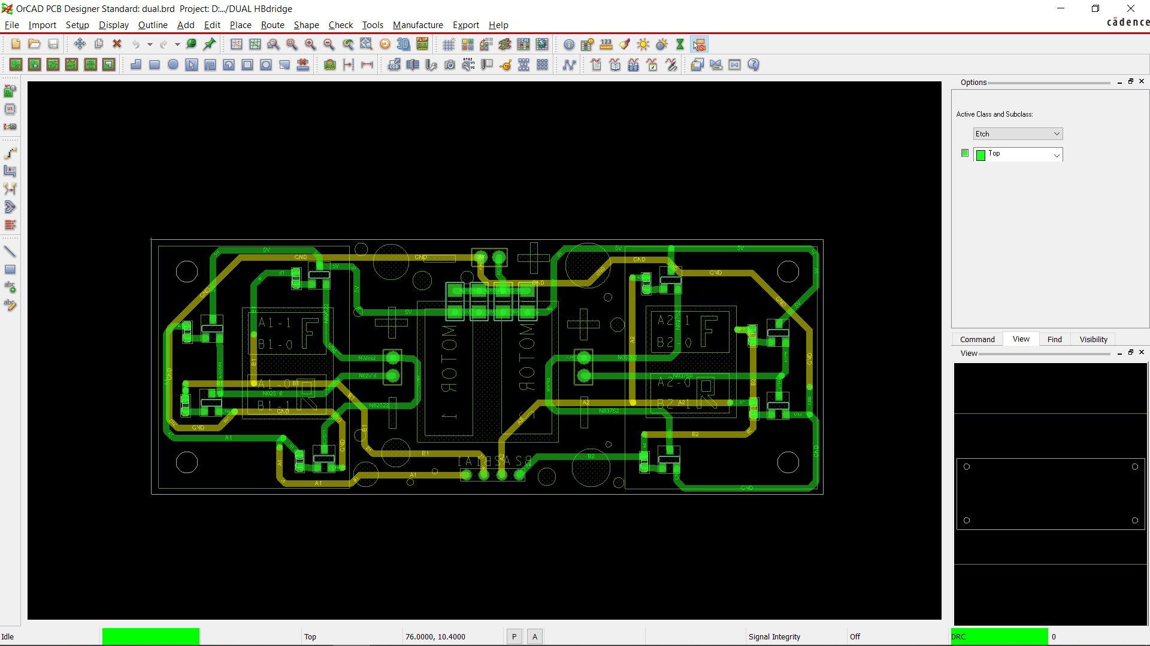Toggle the grid display icon

(x=448, y=44)
